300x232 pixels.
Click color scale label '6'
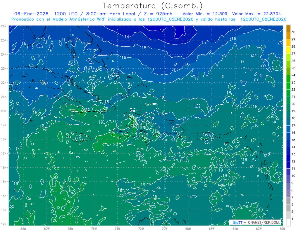(293, 204)
